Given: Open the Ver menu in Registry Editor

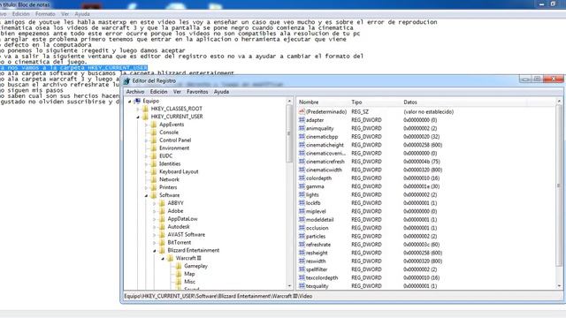Looking at the screenshot, I should coord(177,92).
